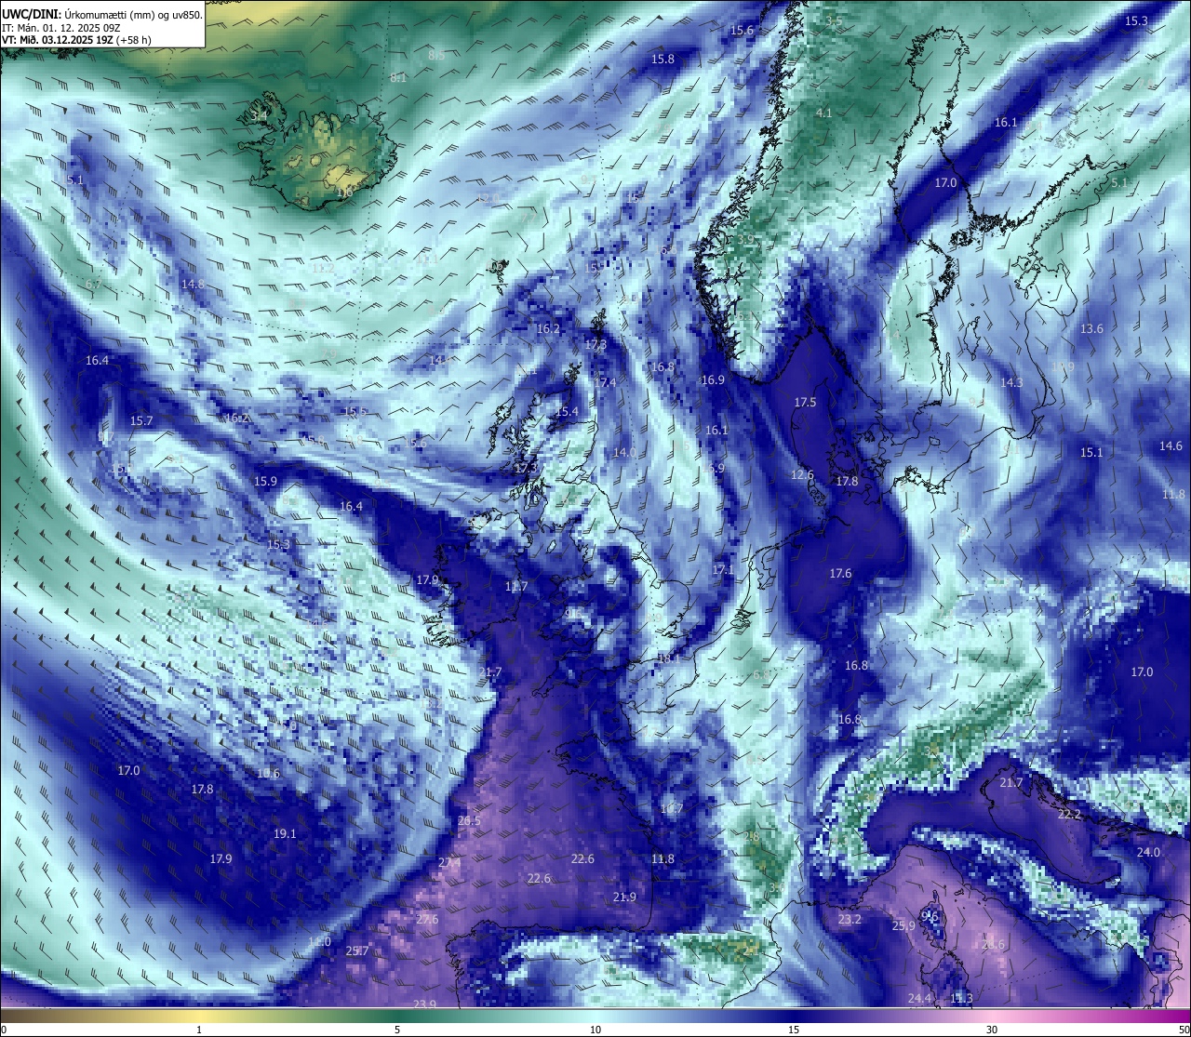Click the map value label "15.8"

[662, 59]
